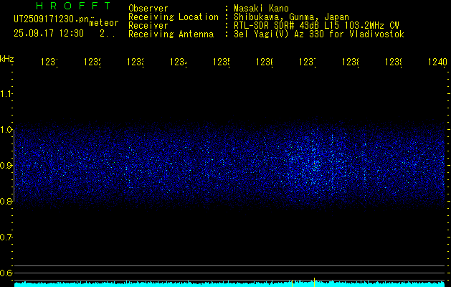The width and height of the screenshot is (451, 287).
Task: Click the green HROFFT title text
Action: pos(73,6)
